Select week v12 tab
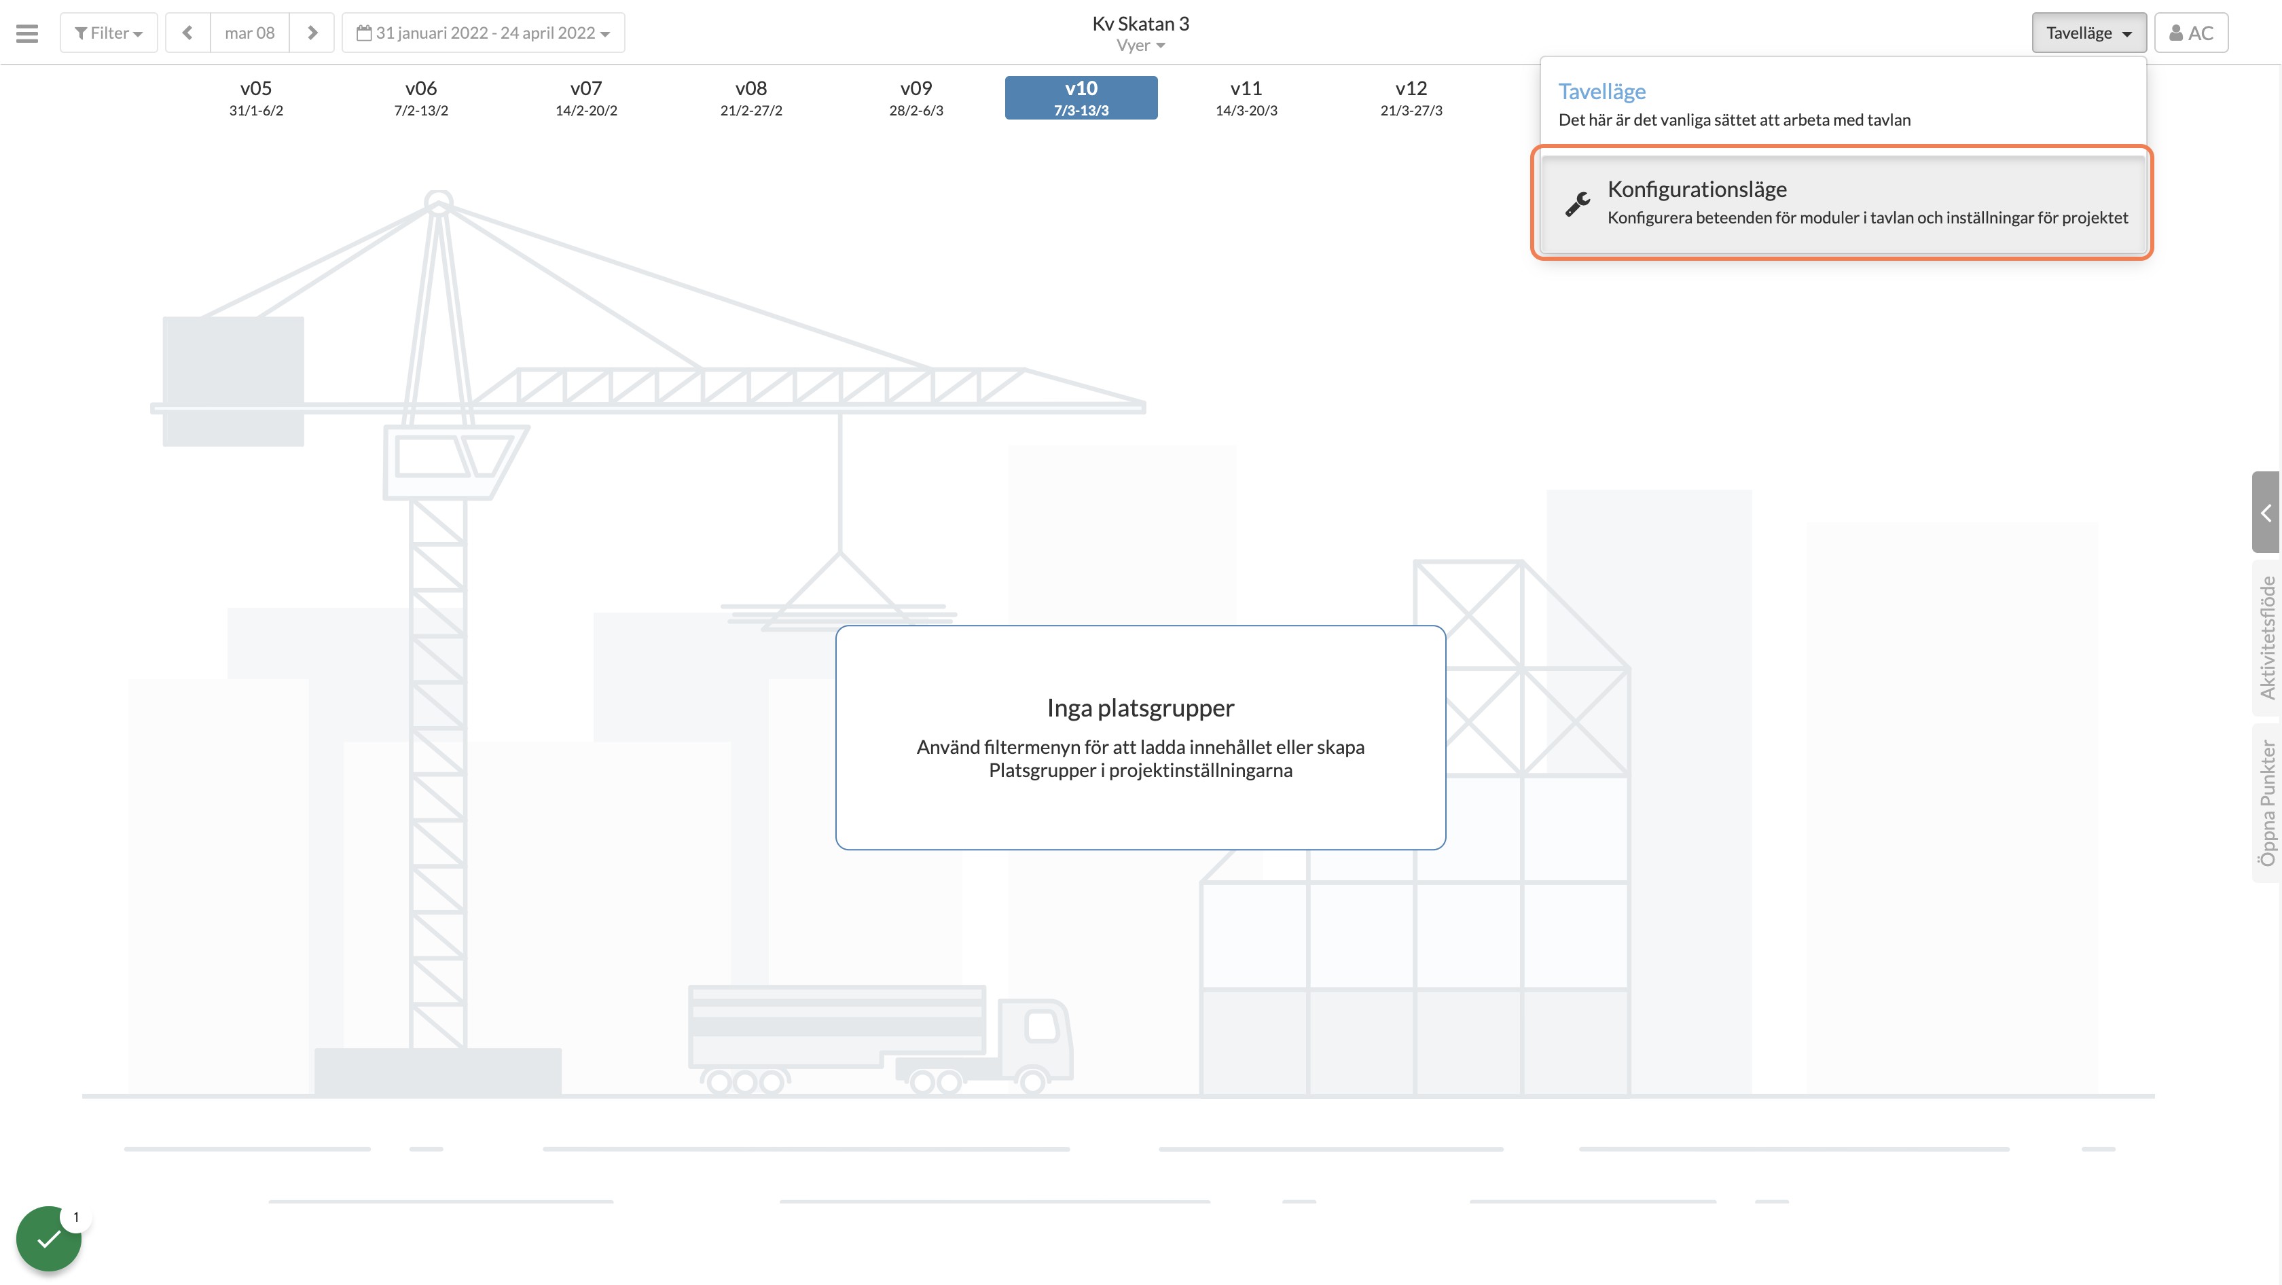This screenshot has width=2282, height=1285. point(1411,97)
